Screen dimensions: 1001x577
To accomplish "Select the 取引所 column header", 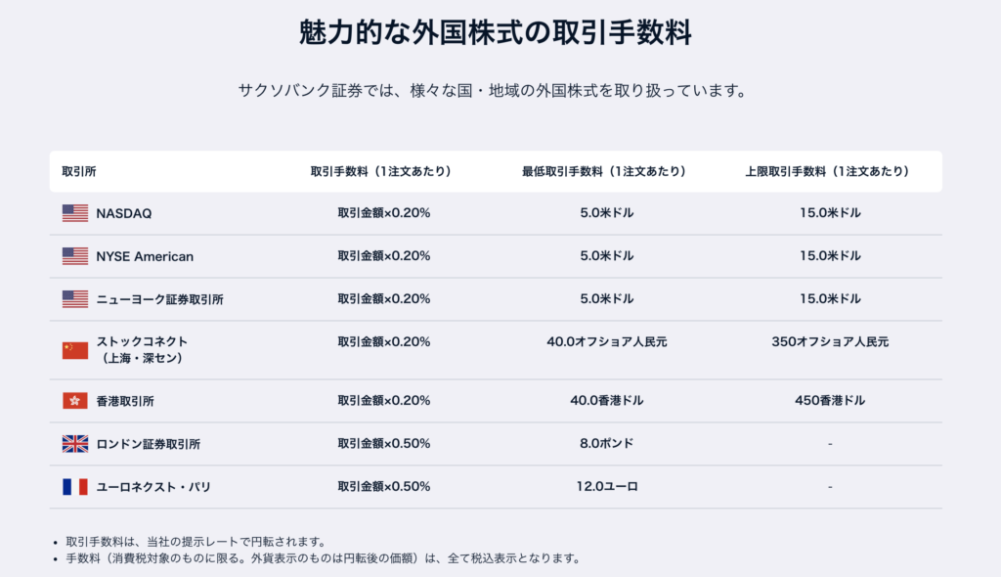I will tap(79, 171).
